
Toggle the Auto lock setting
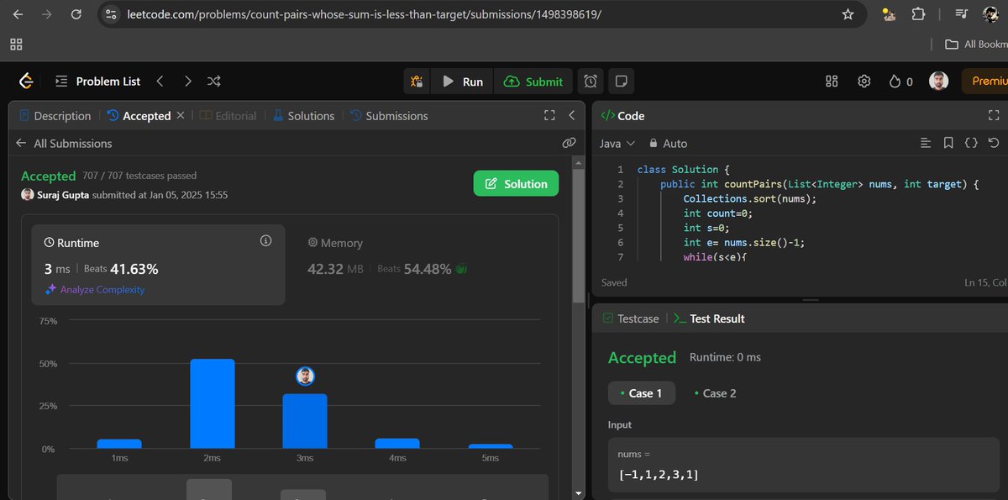click(667, 144)
